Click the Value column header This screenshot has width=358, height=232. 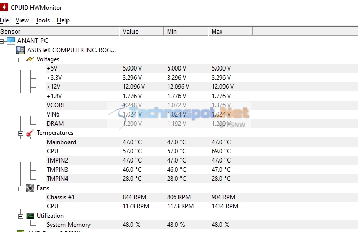(x=141, y=31)
